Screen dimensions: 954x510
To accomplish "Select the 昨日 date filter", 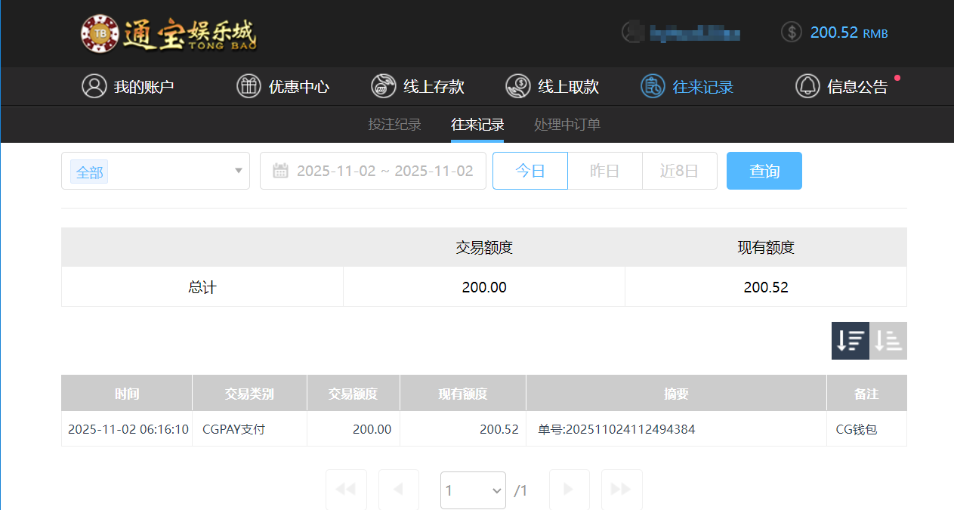I will pyautogui.click(x=604, y=171).
